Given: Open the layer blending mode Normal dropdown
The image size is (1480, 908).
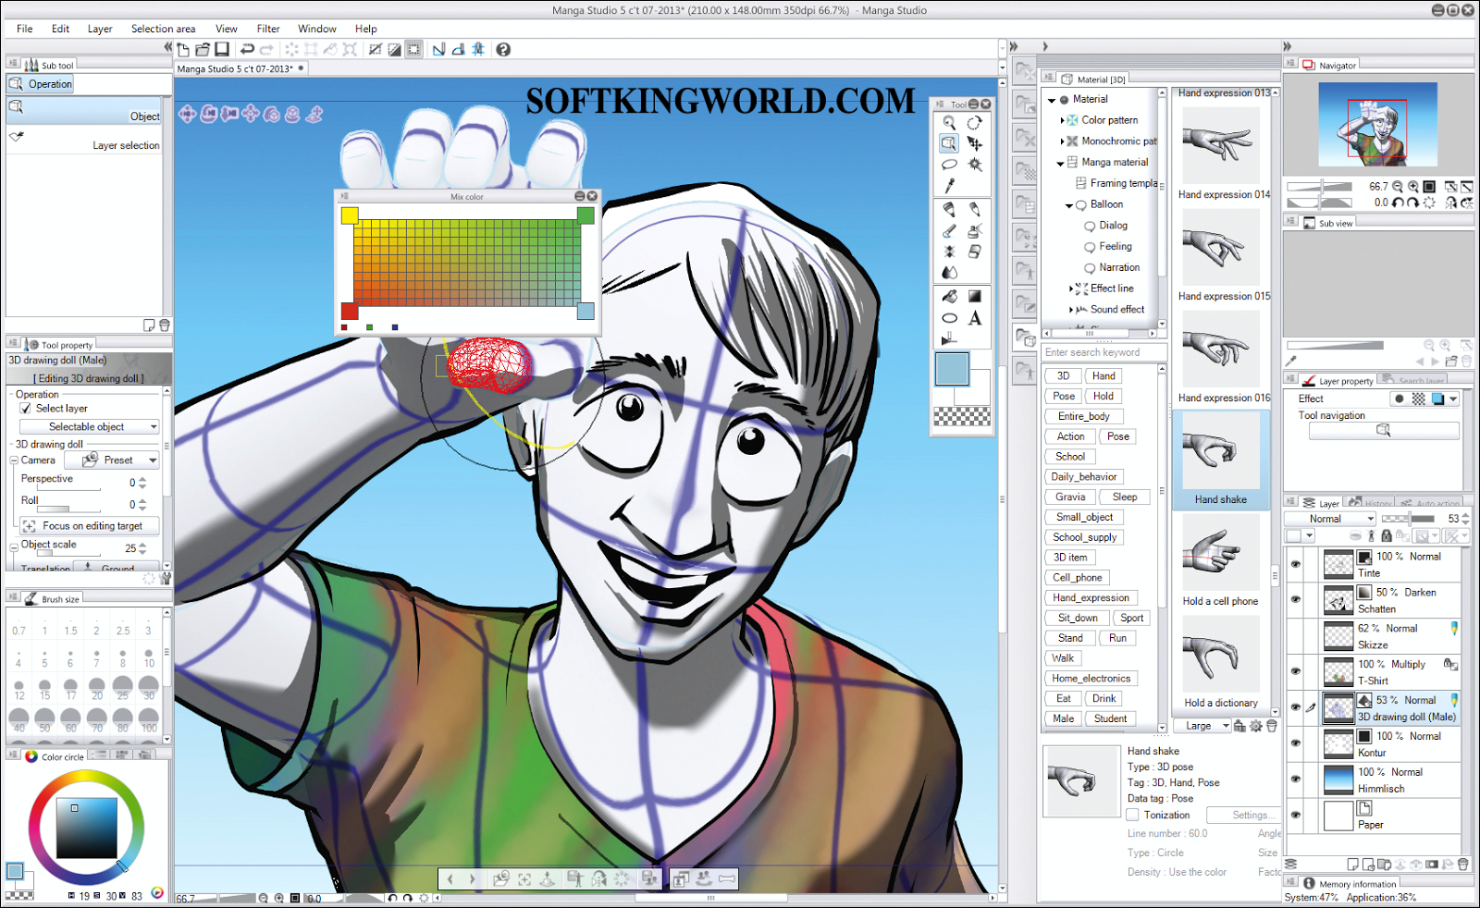Looking at the screenshot, I should tap(1331, 519).
